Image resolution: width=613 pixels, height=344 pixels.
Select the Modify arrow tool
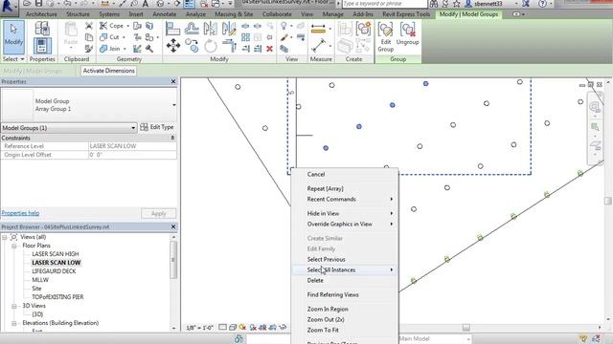point(13,37)
